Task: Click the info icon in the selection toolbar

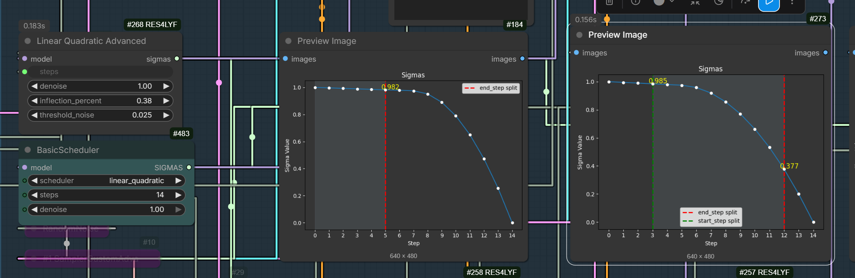Action: (x=635, y=2)
